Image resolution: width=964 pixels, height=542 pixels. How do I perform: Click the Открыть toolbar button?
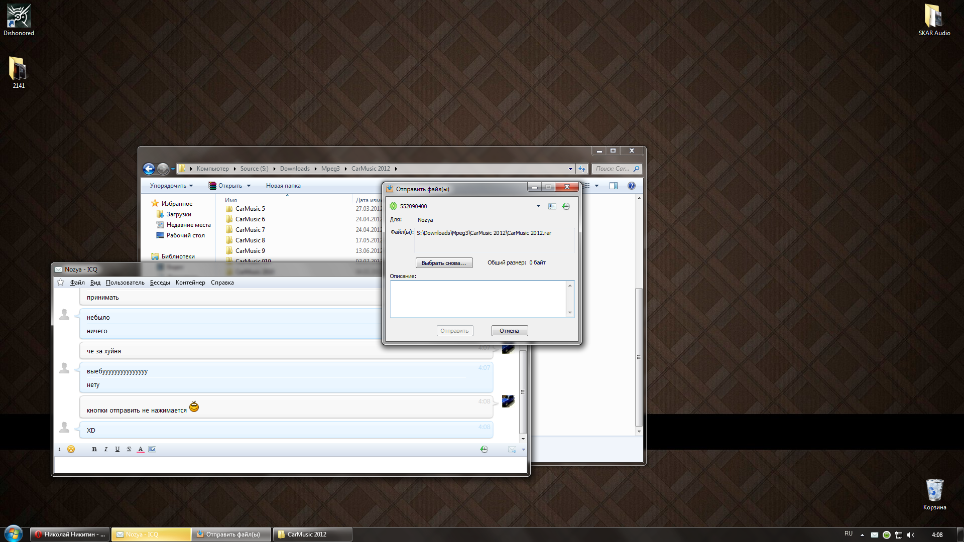225,186
